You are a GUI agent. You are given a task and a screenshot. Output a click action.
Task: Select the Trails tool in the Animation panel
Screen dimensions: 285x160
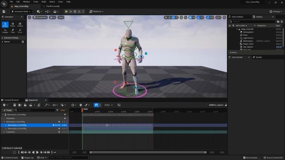coord(12,31)
